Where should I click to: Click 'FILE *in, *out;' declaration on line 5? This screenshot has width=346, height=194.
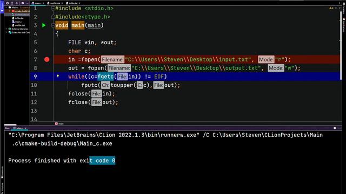(x=92, y=43)
